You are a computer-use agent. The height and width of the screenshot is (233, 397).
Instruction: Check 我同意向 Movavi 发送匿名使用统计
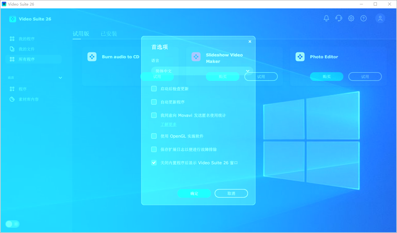tap(154, 115)
